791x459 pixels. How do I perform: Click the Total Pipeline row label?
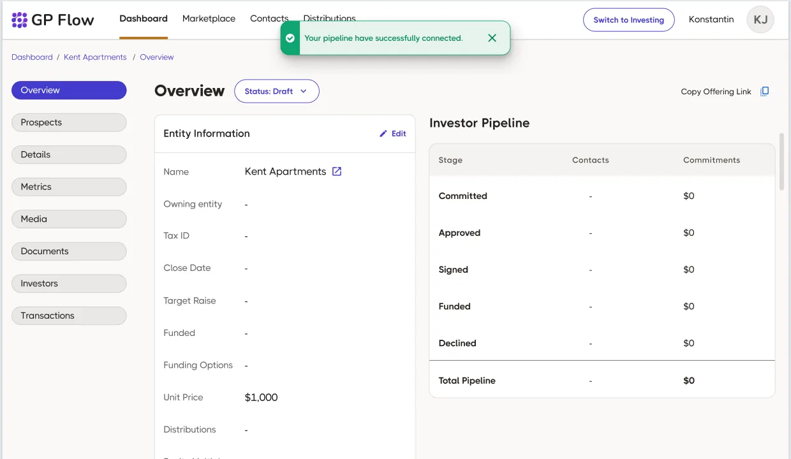[x=467, y=381]
